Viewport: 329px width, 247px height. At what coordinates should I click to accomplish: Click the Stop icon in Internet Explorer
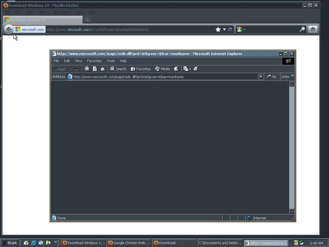[87, 69]
